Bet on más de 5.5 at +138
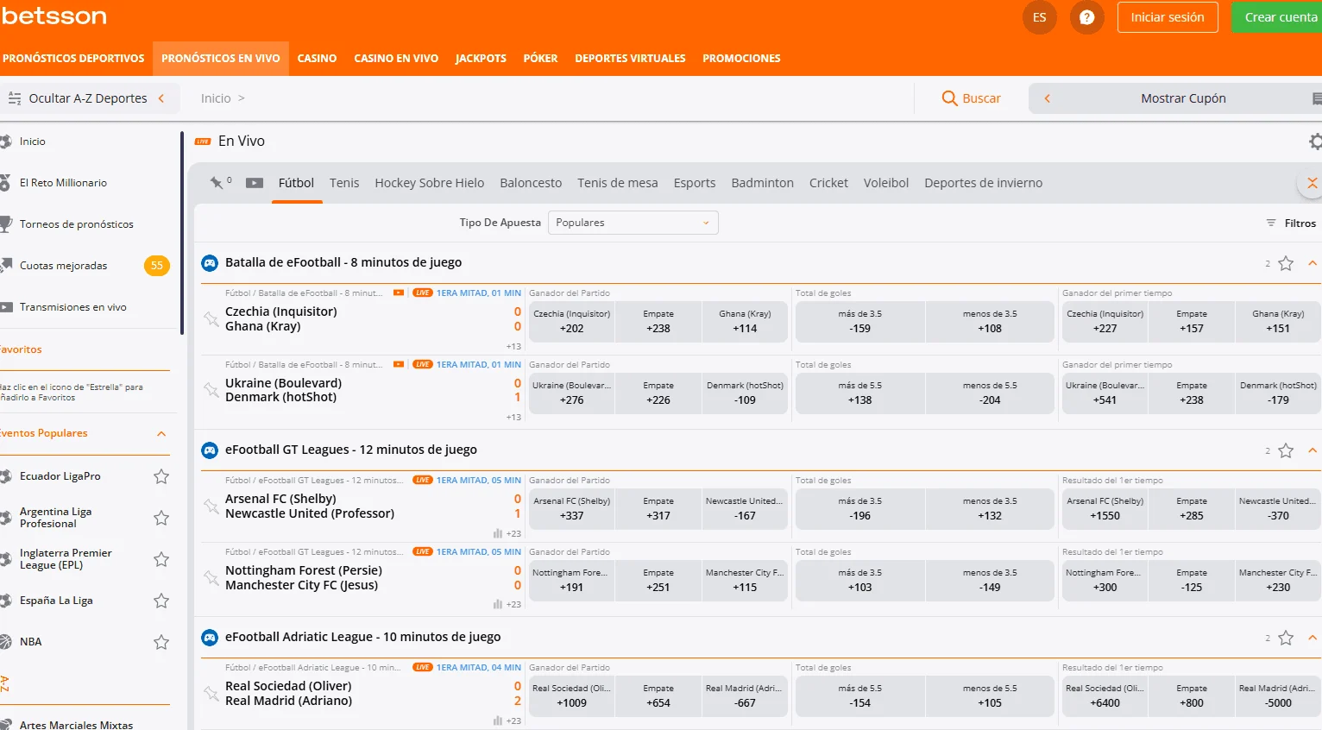Viewport: 1322px width, 730px height. click(x=860, y=393)
